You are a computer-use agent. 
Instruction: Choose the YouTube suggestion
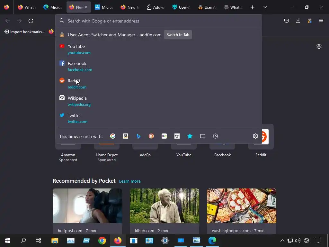point(159,49)
